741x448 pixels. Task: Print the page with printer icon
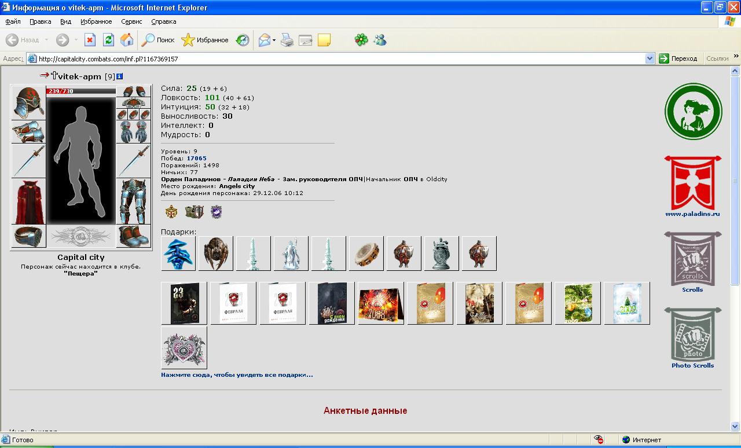[287, 40]
